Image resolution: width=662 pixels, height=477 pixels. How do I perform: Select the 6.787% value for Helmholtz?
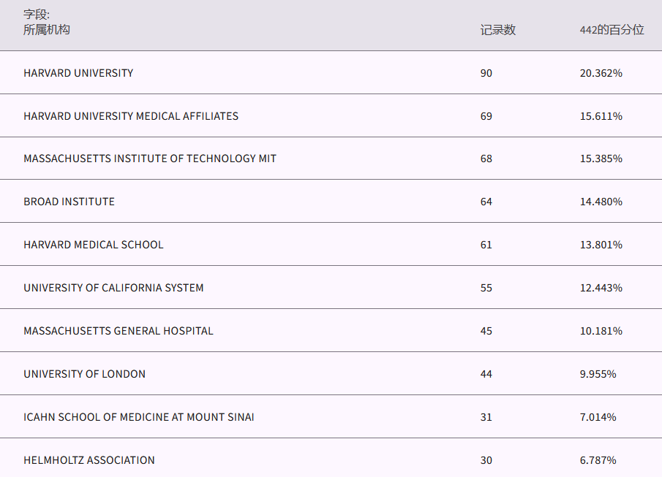(x=598, y=460)
